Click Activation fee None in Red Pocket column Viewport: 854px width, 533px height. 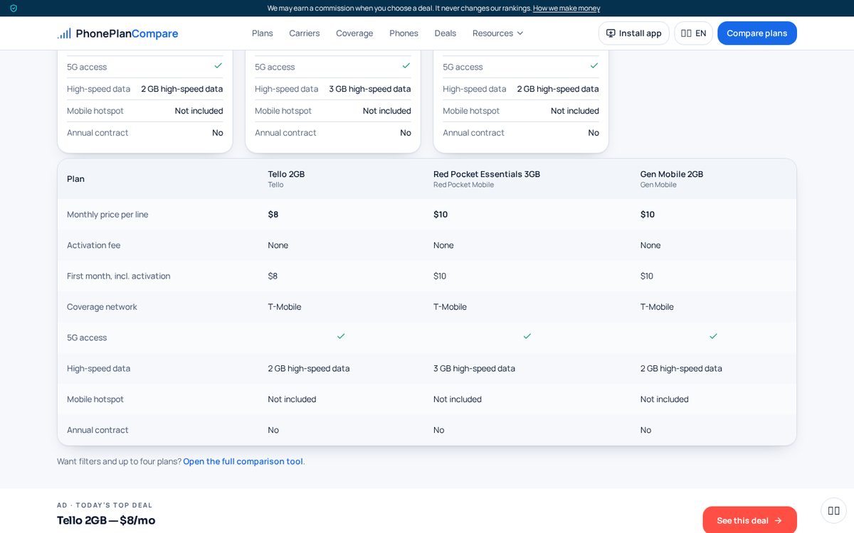(x=443, y=245)
